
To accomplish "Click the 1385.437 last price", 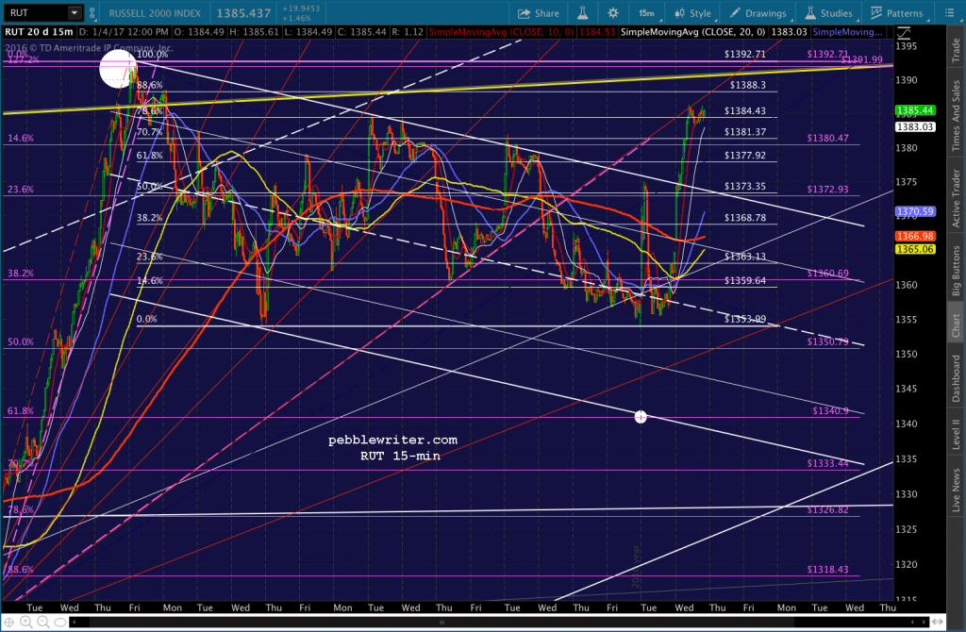I will pos(243,13).
